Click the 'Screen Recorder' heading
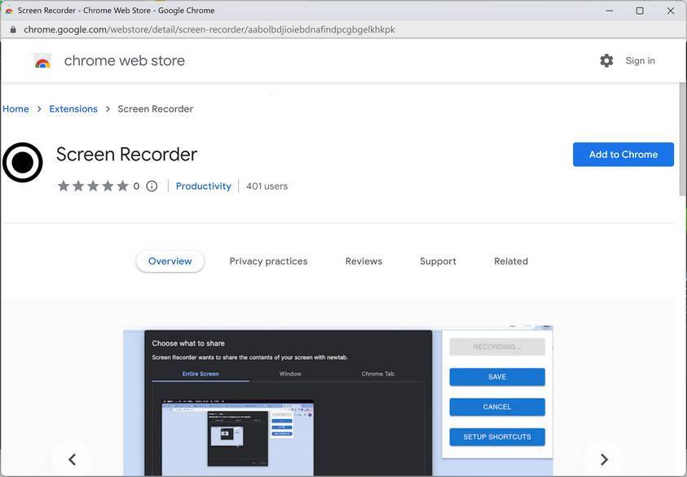 126,155
